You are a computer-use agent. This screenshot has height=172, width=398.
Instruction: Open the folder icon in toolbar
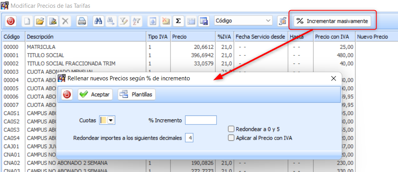click(x=40, y=21)
